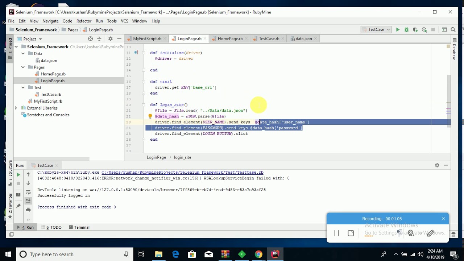The width and height of the screenshot is (464, 261).
Task: Switch to the MyFirstScript.rb tab
Action: [147, 39]
